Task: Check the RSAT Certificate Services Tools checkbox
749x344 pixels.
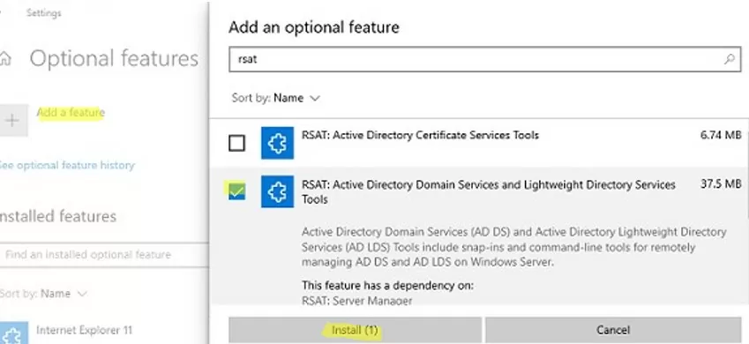Action: tap(237, 143)
